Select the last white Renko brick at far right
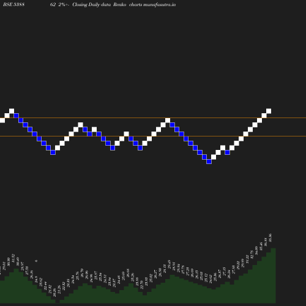Image resolution: width=306 pixels, height=306 pixels. 269,111
